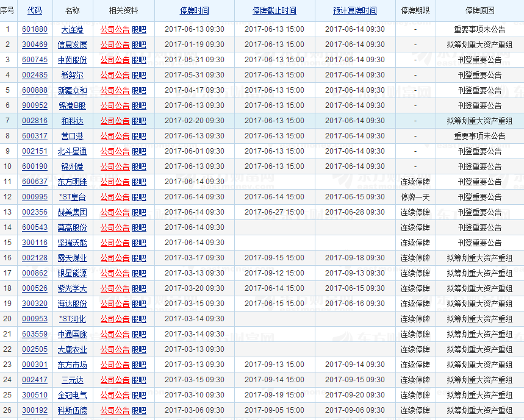Open 公司公告 for 赫美集团 row
This screenshot has width=524, height=420.
115,212
